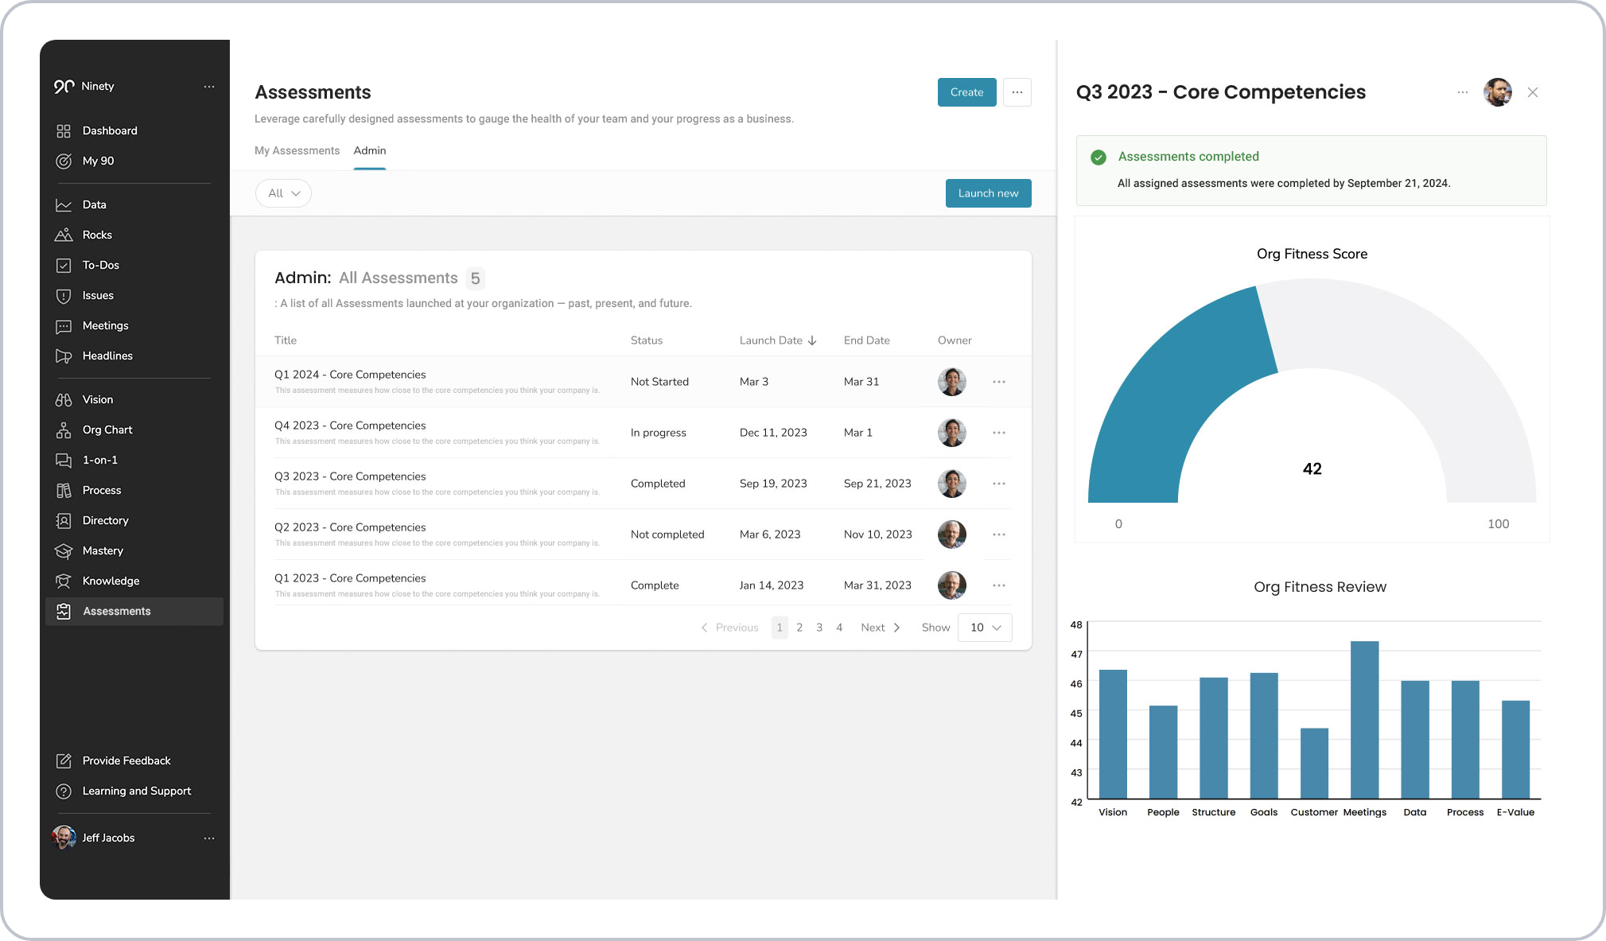Open options menu for Q4 2023 assessment
The width and height of the screenshot is (1606, 941).
tap(998, 432)
